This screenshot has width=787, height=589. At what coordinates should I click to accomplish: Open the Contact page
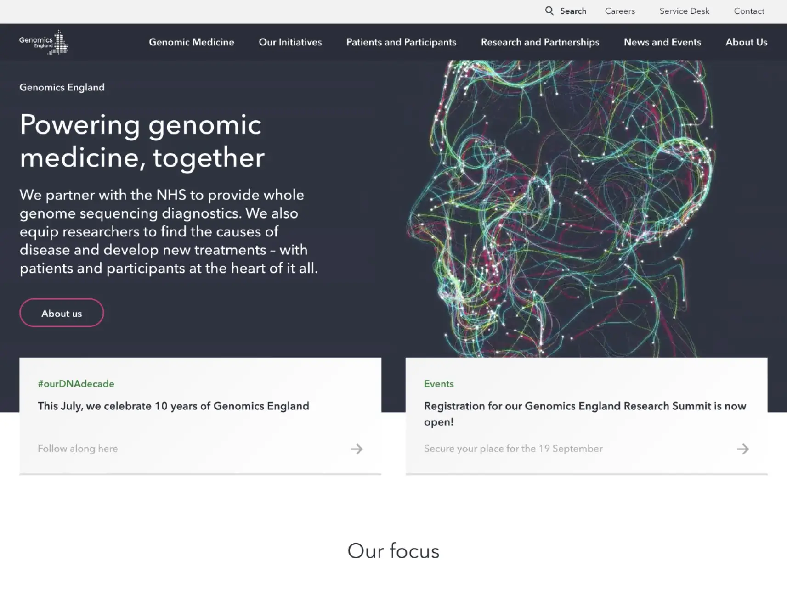tap(749, 11)
